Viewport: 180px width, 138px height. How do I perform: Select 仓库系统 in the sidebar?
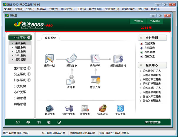pyautogui.click(x=20, y=51)
